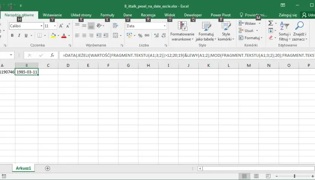The image size is (315, 180).
Task: Apply accounting number format
Action: tap(129, 35)
